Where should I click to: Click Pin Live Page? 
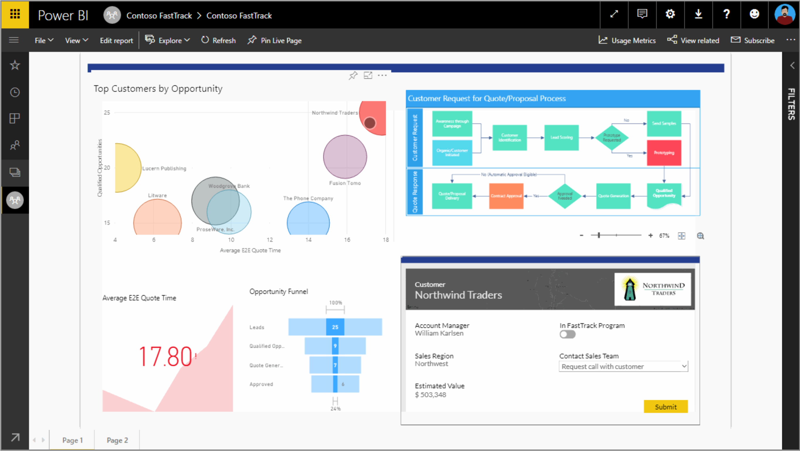coord(275,40)
